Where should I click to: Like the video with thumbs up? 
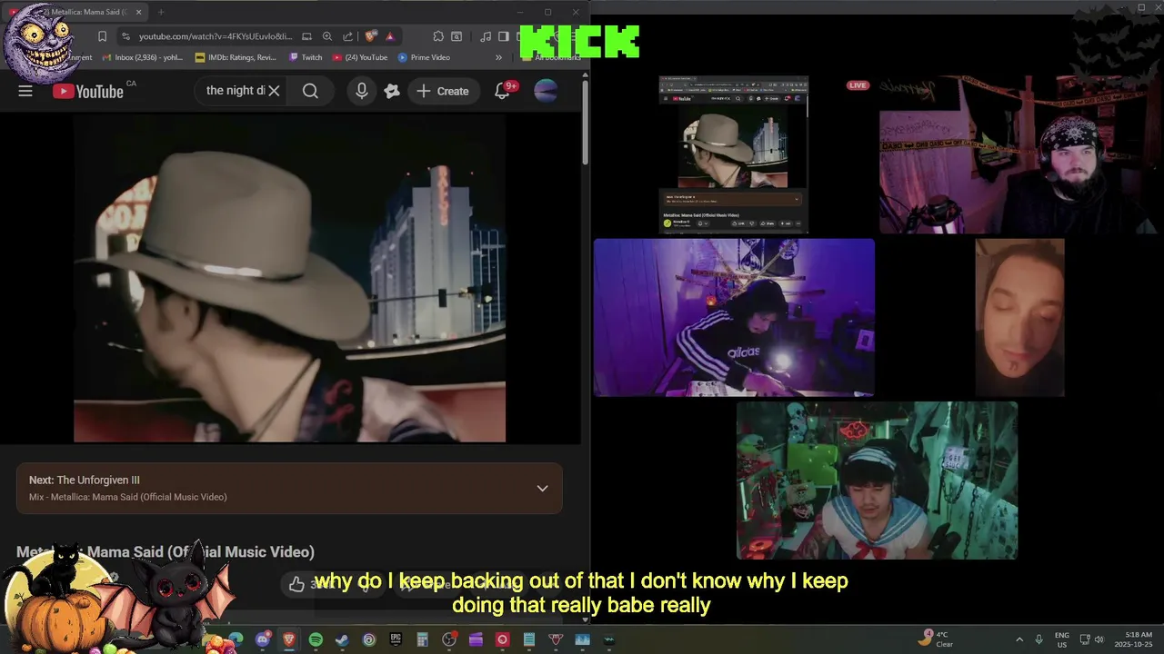tap(296, 584)
